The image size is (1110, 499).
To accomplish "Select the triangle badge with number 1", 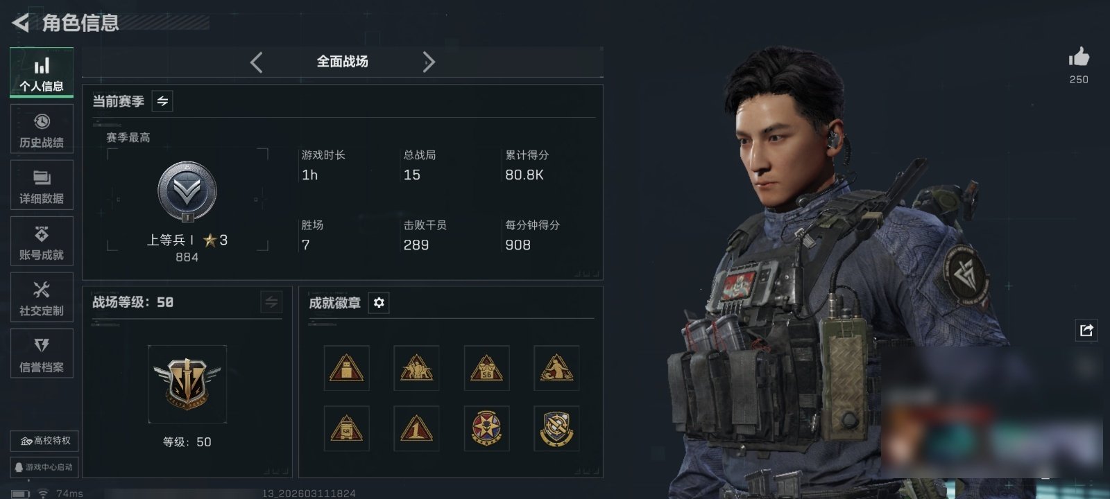I will (416, 428).
